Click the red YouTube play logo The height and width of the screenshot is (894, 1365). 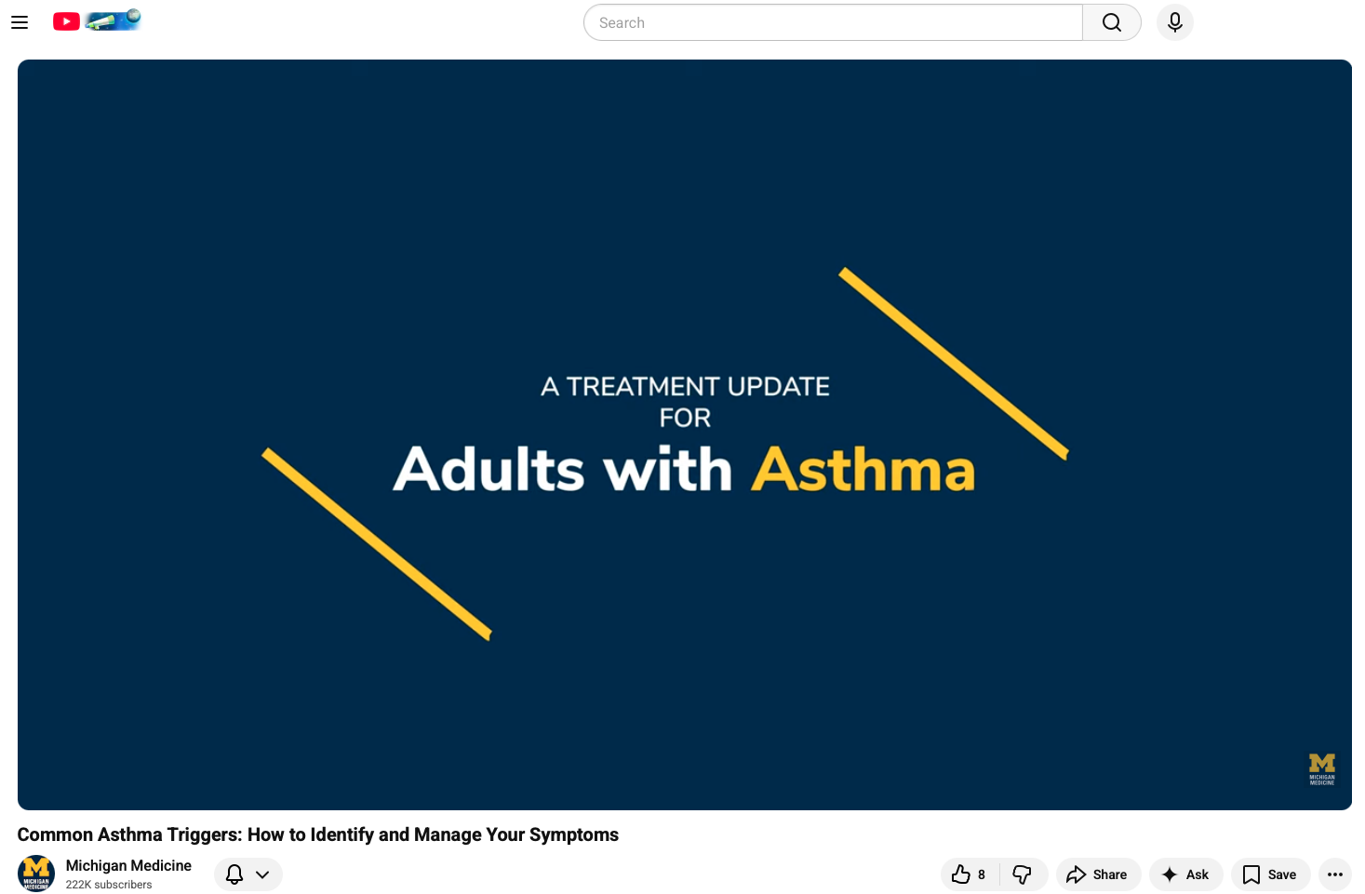click(x=66, y=21)
